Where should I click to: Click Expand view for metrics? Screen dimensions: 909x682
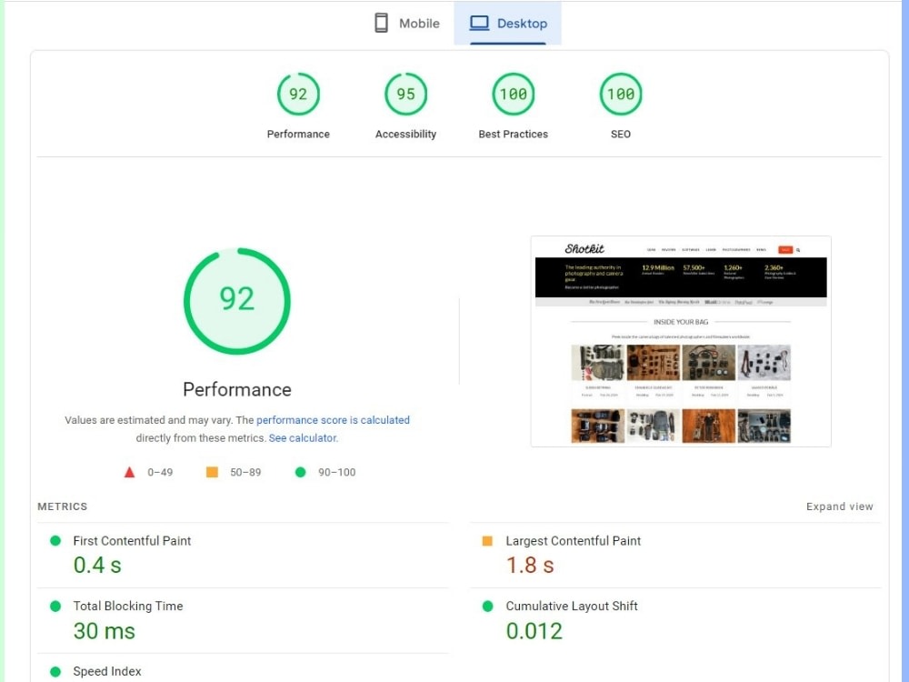point(839,506)
